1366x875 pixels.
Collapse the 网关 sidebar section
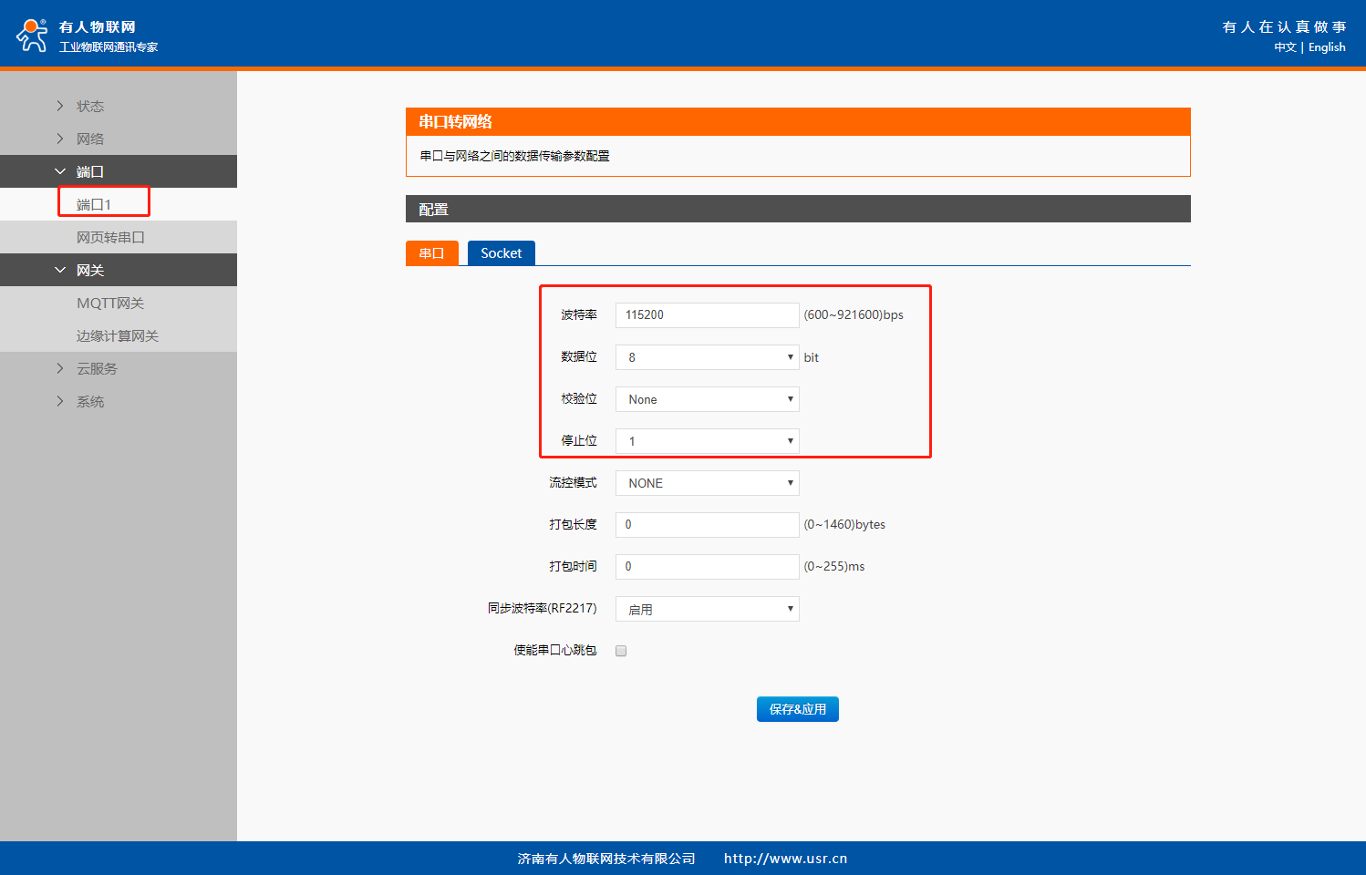click(89, 270)
